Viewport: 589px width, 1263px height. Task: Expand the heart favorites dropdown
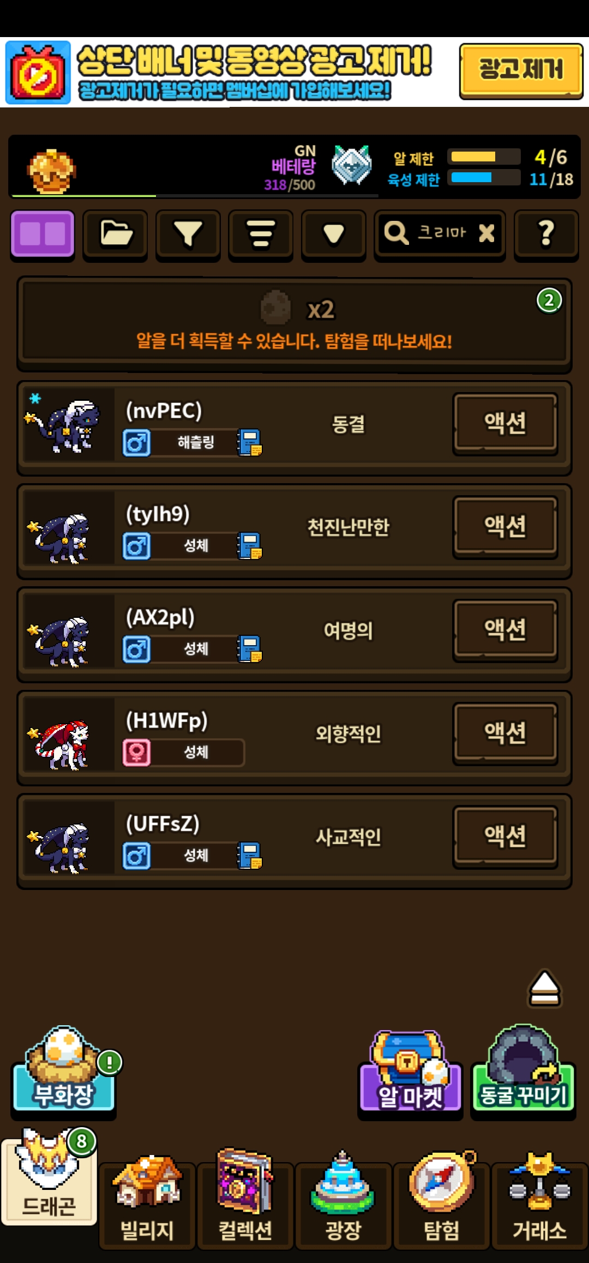coord(333,234)
